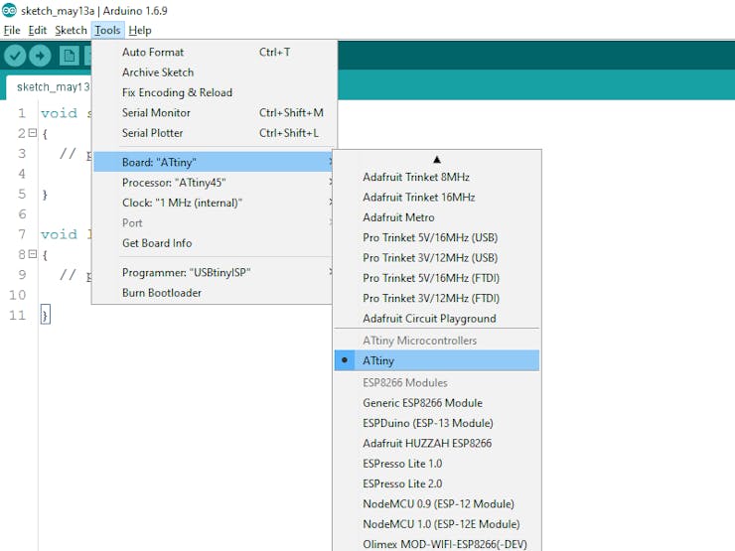
Task: Select Pro Trinket 3V/12MHz (USB)
Action: [x=437, y=257]
